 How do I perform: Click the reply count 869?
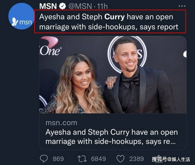(58, 159)
